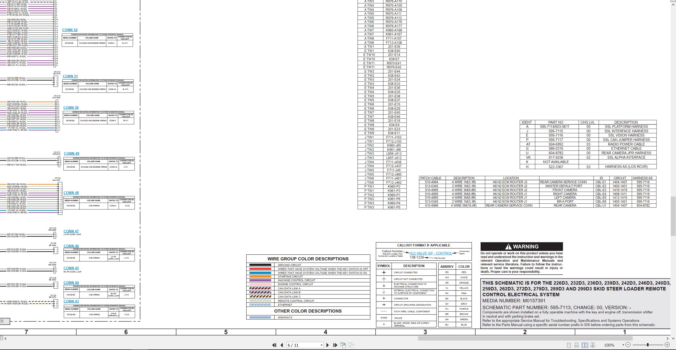Click the horizontal scrollbar left arrow

click(5, 338)
